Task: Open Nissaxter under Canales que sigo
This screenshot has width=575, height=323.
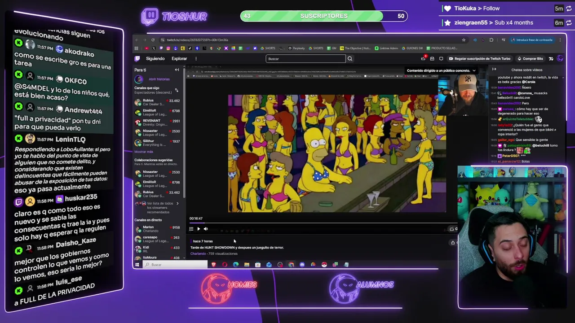Action: click(157, 133)
